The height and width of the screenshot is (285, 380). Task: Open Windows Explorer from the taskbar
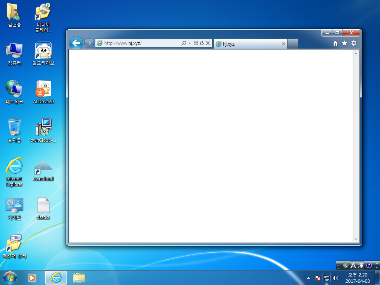(79, 278)
